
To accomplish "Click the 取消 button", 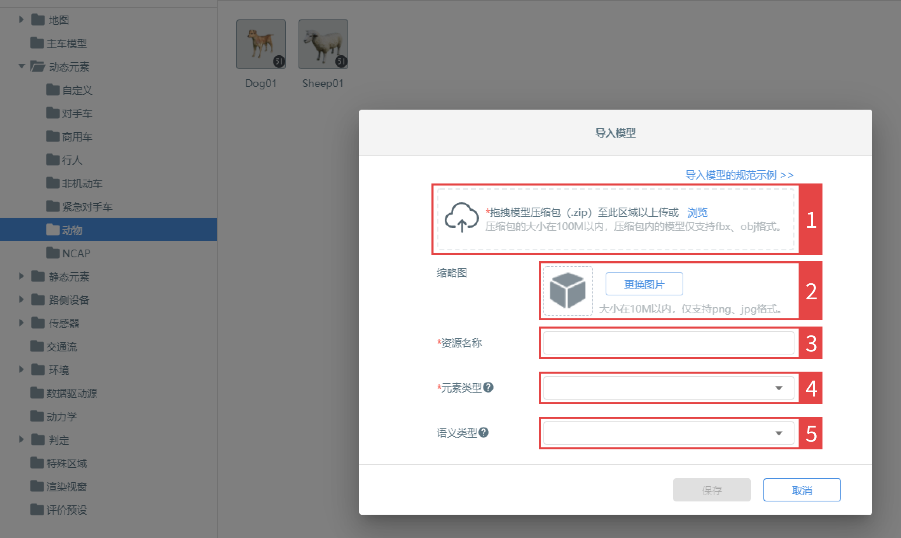I will (x=802, y=490).
